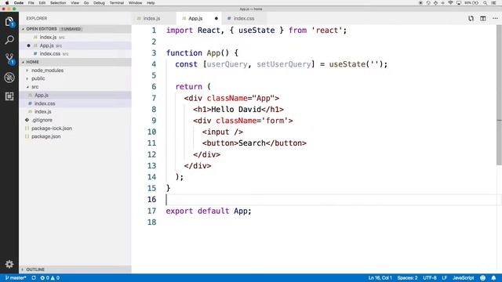Open the Debug view in activity bar
Viewport: 502px width, 282px height.
click(x=9, y=78)
